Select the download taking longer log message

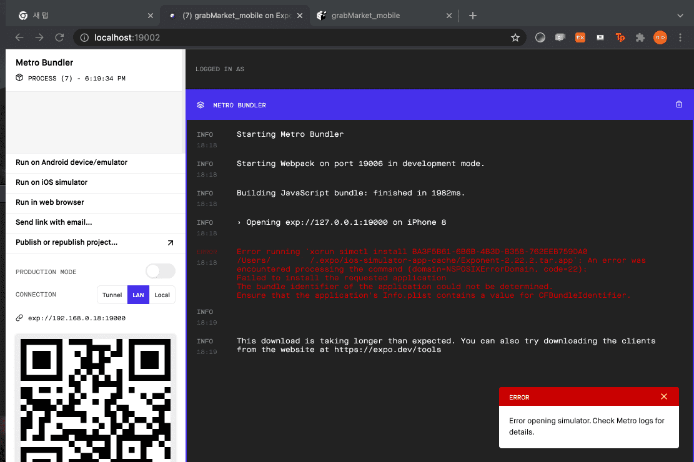point(446,345)
